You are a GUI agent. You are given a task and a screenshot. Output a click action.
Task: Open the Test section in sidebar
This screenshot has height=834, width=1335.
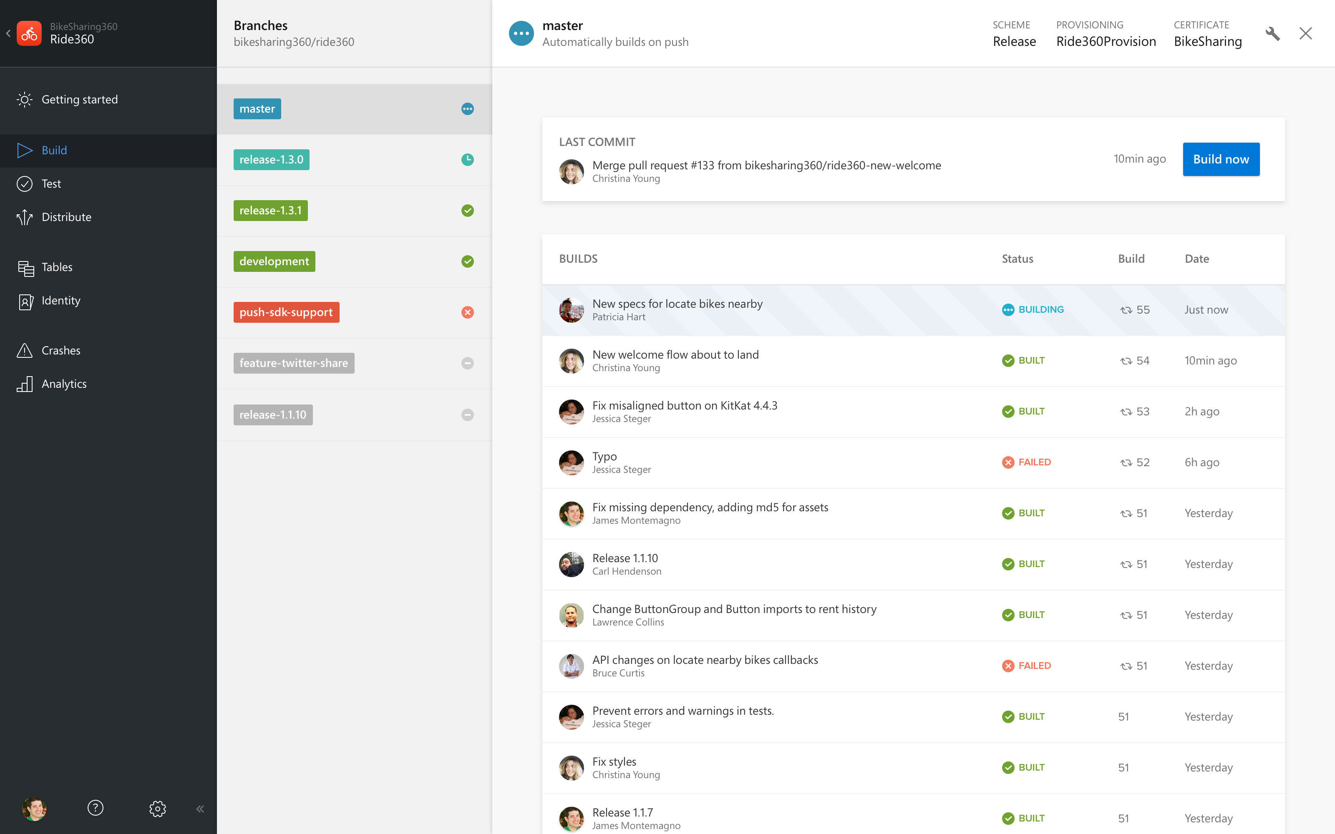click(51, 183)
